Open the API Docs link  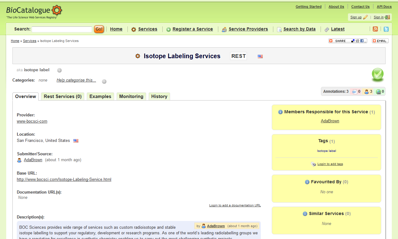coord(384,7)
